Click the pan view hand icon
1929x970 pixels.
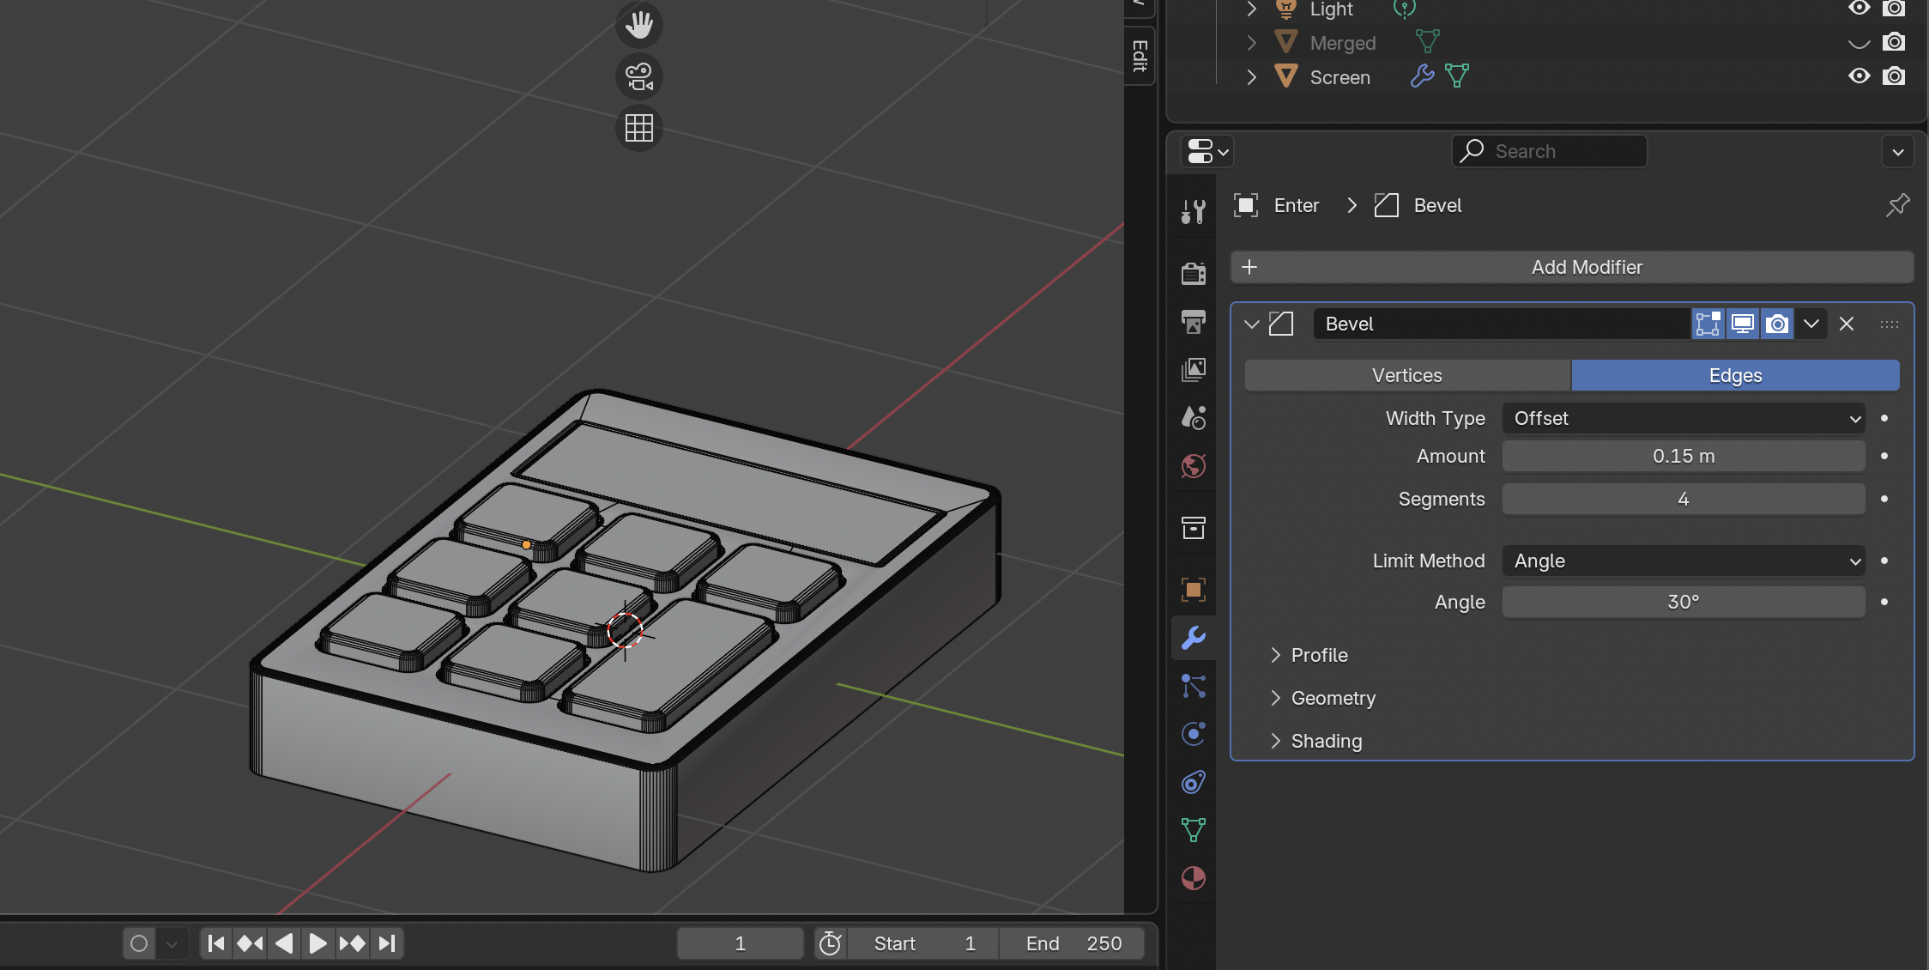click(x=638, y=25)
